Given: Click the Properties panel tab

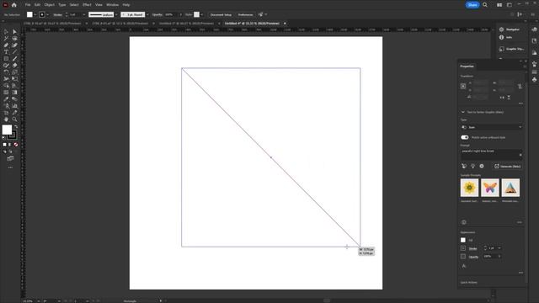Looking at the screenshot, I should click(x=467, y=66).
